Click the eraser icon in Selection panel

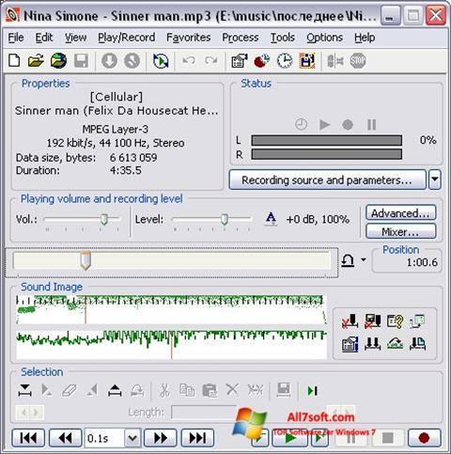70,390
